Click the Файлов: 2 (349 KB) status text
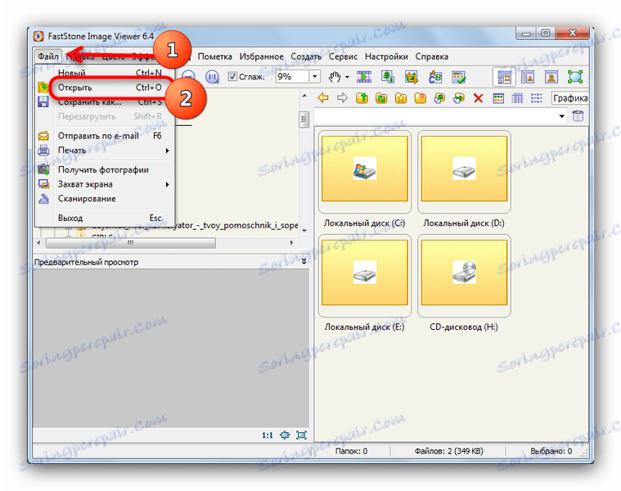Viewport: 621px width, 491px height. (x=448, y=451)
